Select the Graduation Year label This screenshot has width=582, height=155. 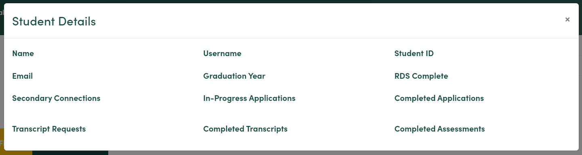coord(234,76)
